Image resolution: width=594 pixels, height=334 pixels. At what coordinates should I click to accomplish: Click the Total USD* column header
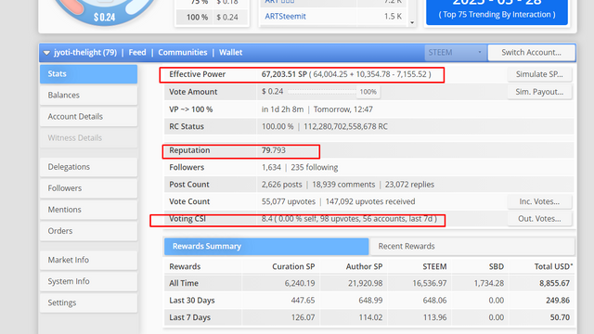(x=553, y=266)
